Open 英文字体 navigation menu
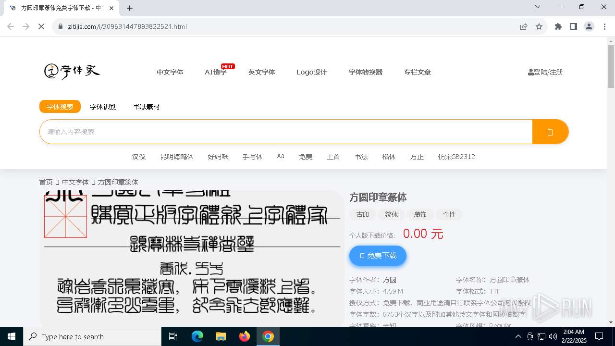 coord(262,72)
